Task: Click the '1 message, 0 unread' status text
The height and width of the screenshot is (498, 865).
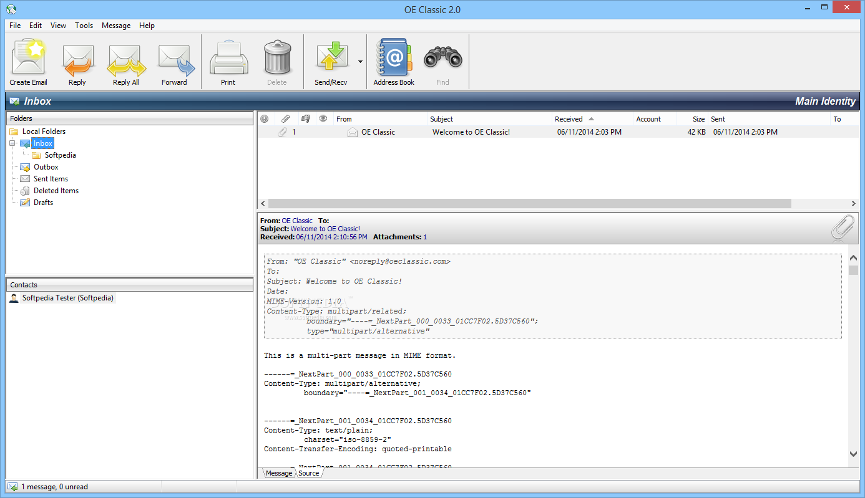Action: click(55, 487)
